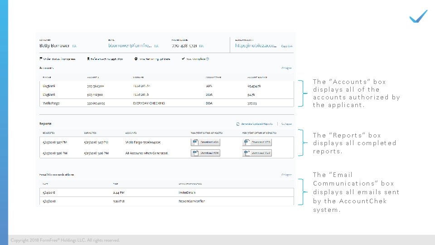Screen dimensions: 435x245
Task: Click Generate Updated Reports
Action: coord(256,124)
